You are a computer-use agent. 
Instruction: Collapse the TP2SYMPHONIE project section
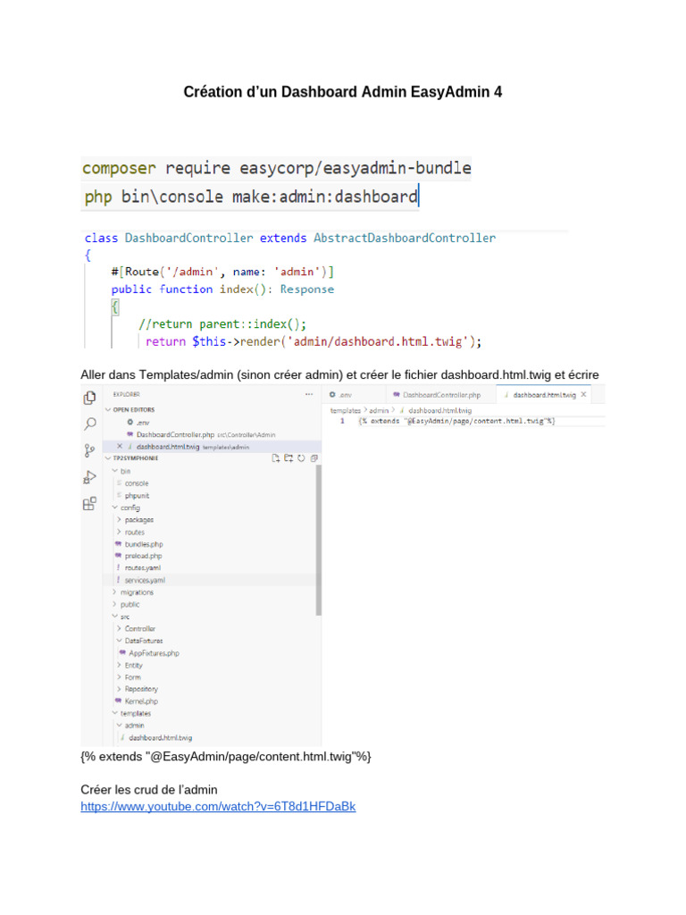coord(108,458)
